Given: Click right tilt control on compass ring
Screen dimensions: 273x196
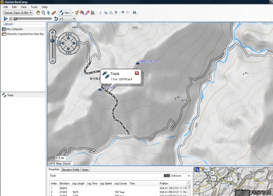Looking at the screenshot, I should (x=78, y=43).
